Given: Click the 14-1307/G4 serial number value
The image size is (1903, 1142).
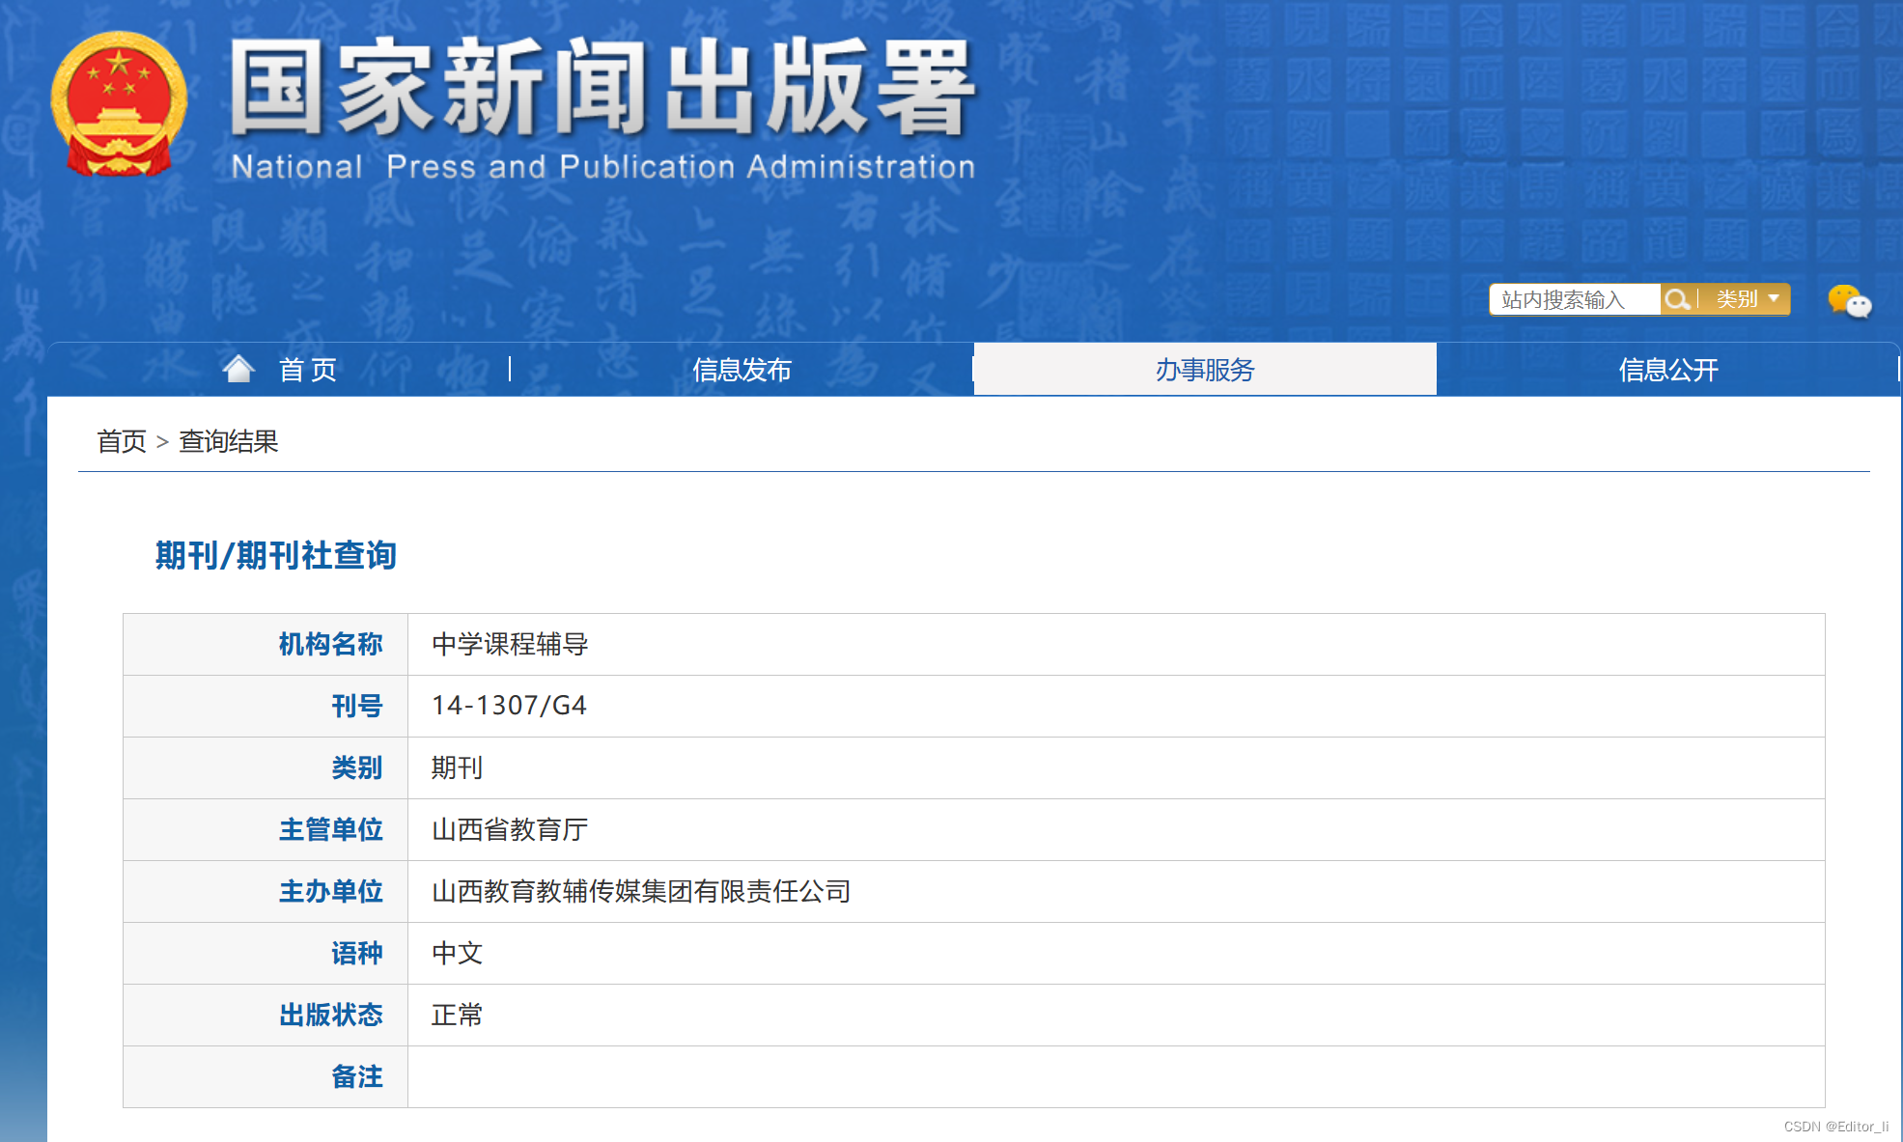Looking at the screenshot, I should coord(509,706).
